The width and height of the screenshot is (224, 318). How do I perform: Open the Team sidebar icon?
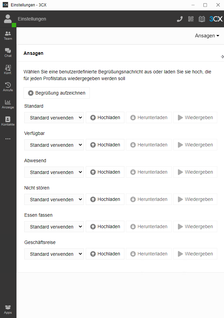click(8, 35)
